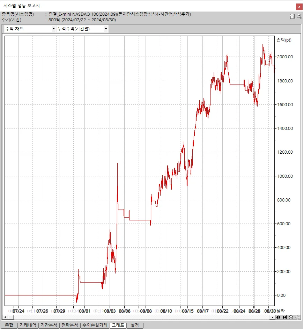
Task: Open the 설정 tab
Action: pyautogui.click(x=134, y=326)
